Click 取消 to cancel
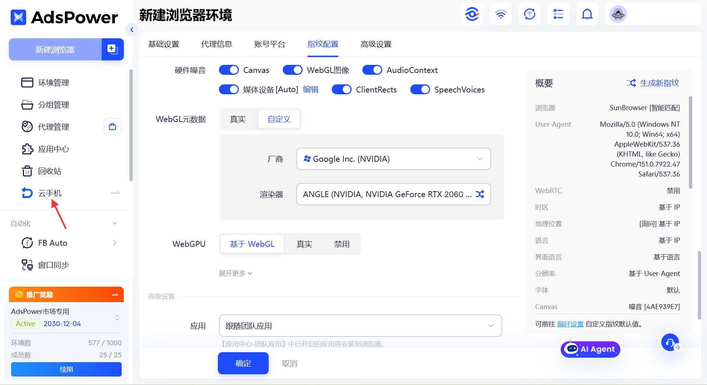707x385 pixels. (x=290, y=363)
